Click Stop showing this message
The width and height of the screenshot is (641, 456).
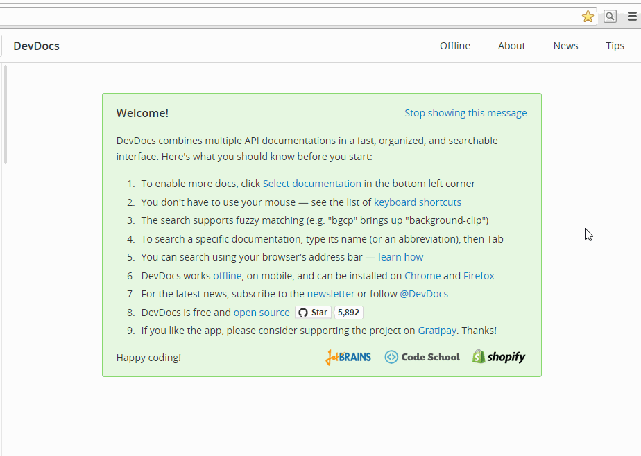click(465, 113)
